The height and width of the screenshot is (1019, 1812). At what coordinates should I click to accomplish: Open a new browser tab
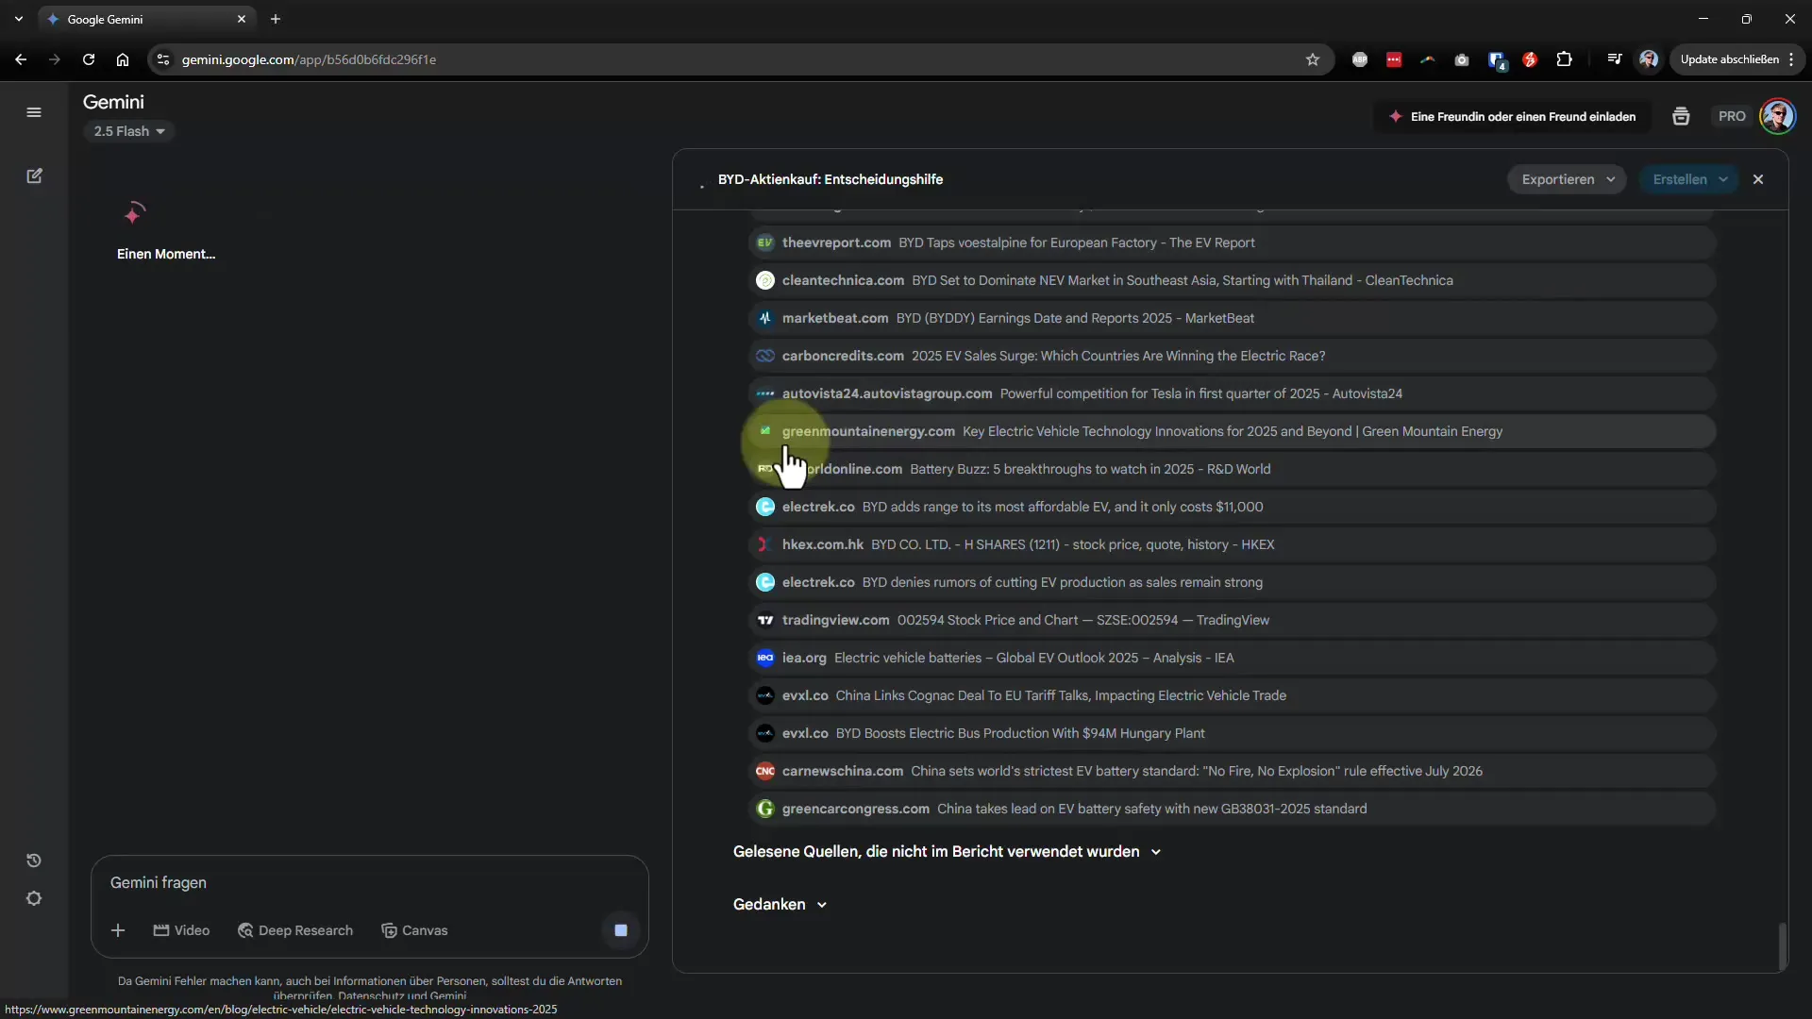(x=276, y=19)
